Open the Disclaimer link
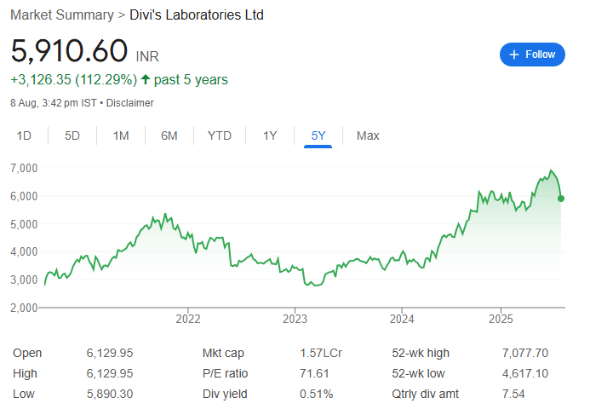 tap(129, 103)
